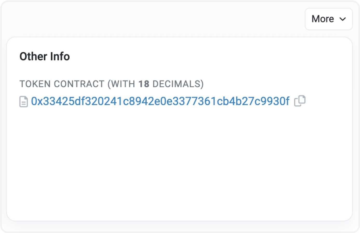The height and width of the screenshot is (233, 360).
Task: Open contract address 0x33425df3...9930f link
Action: 160,101
